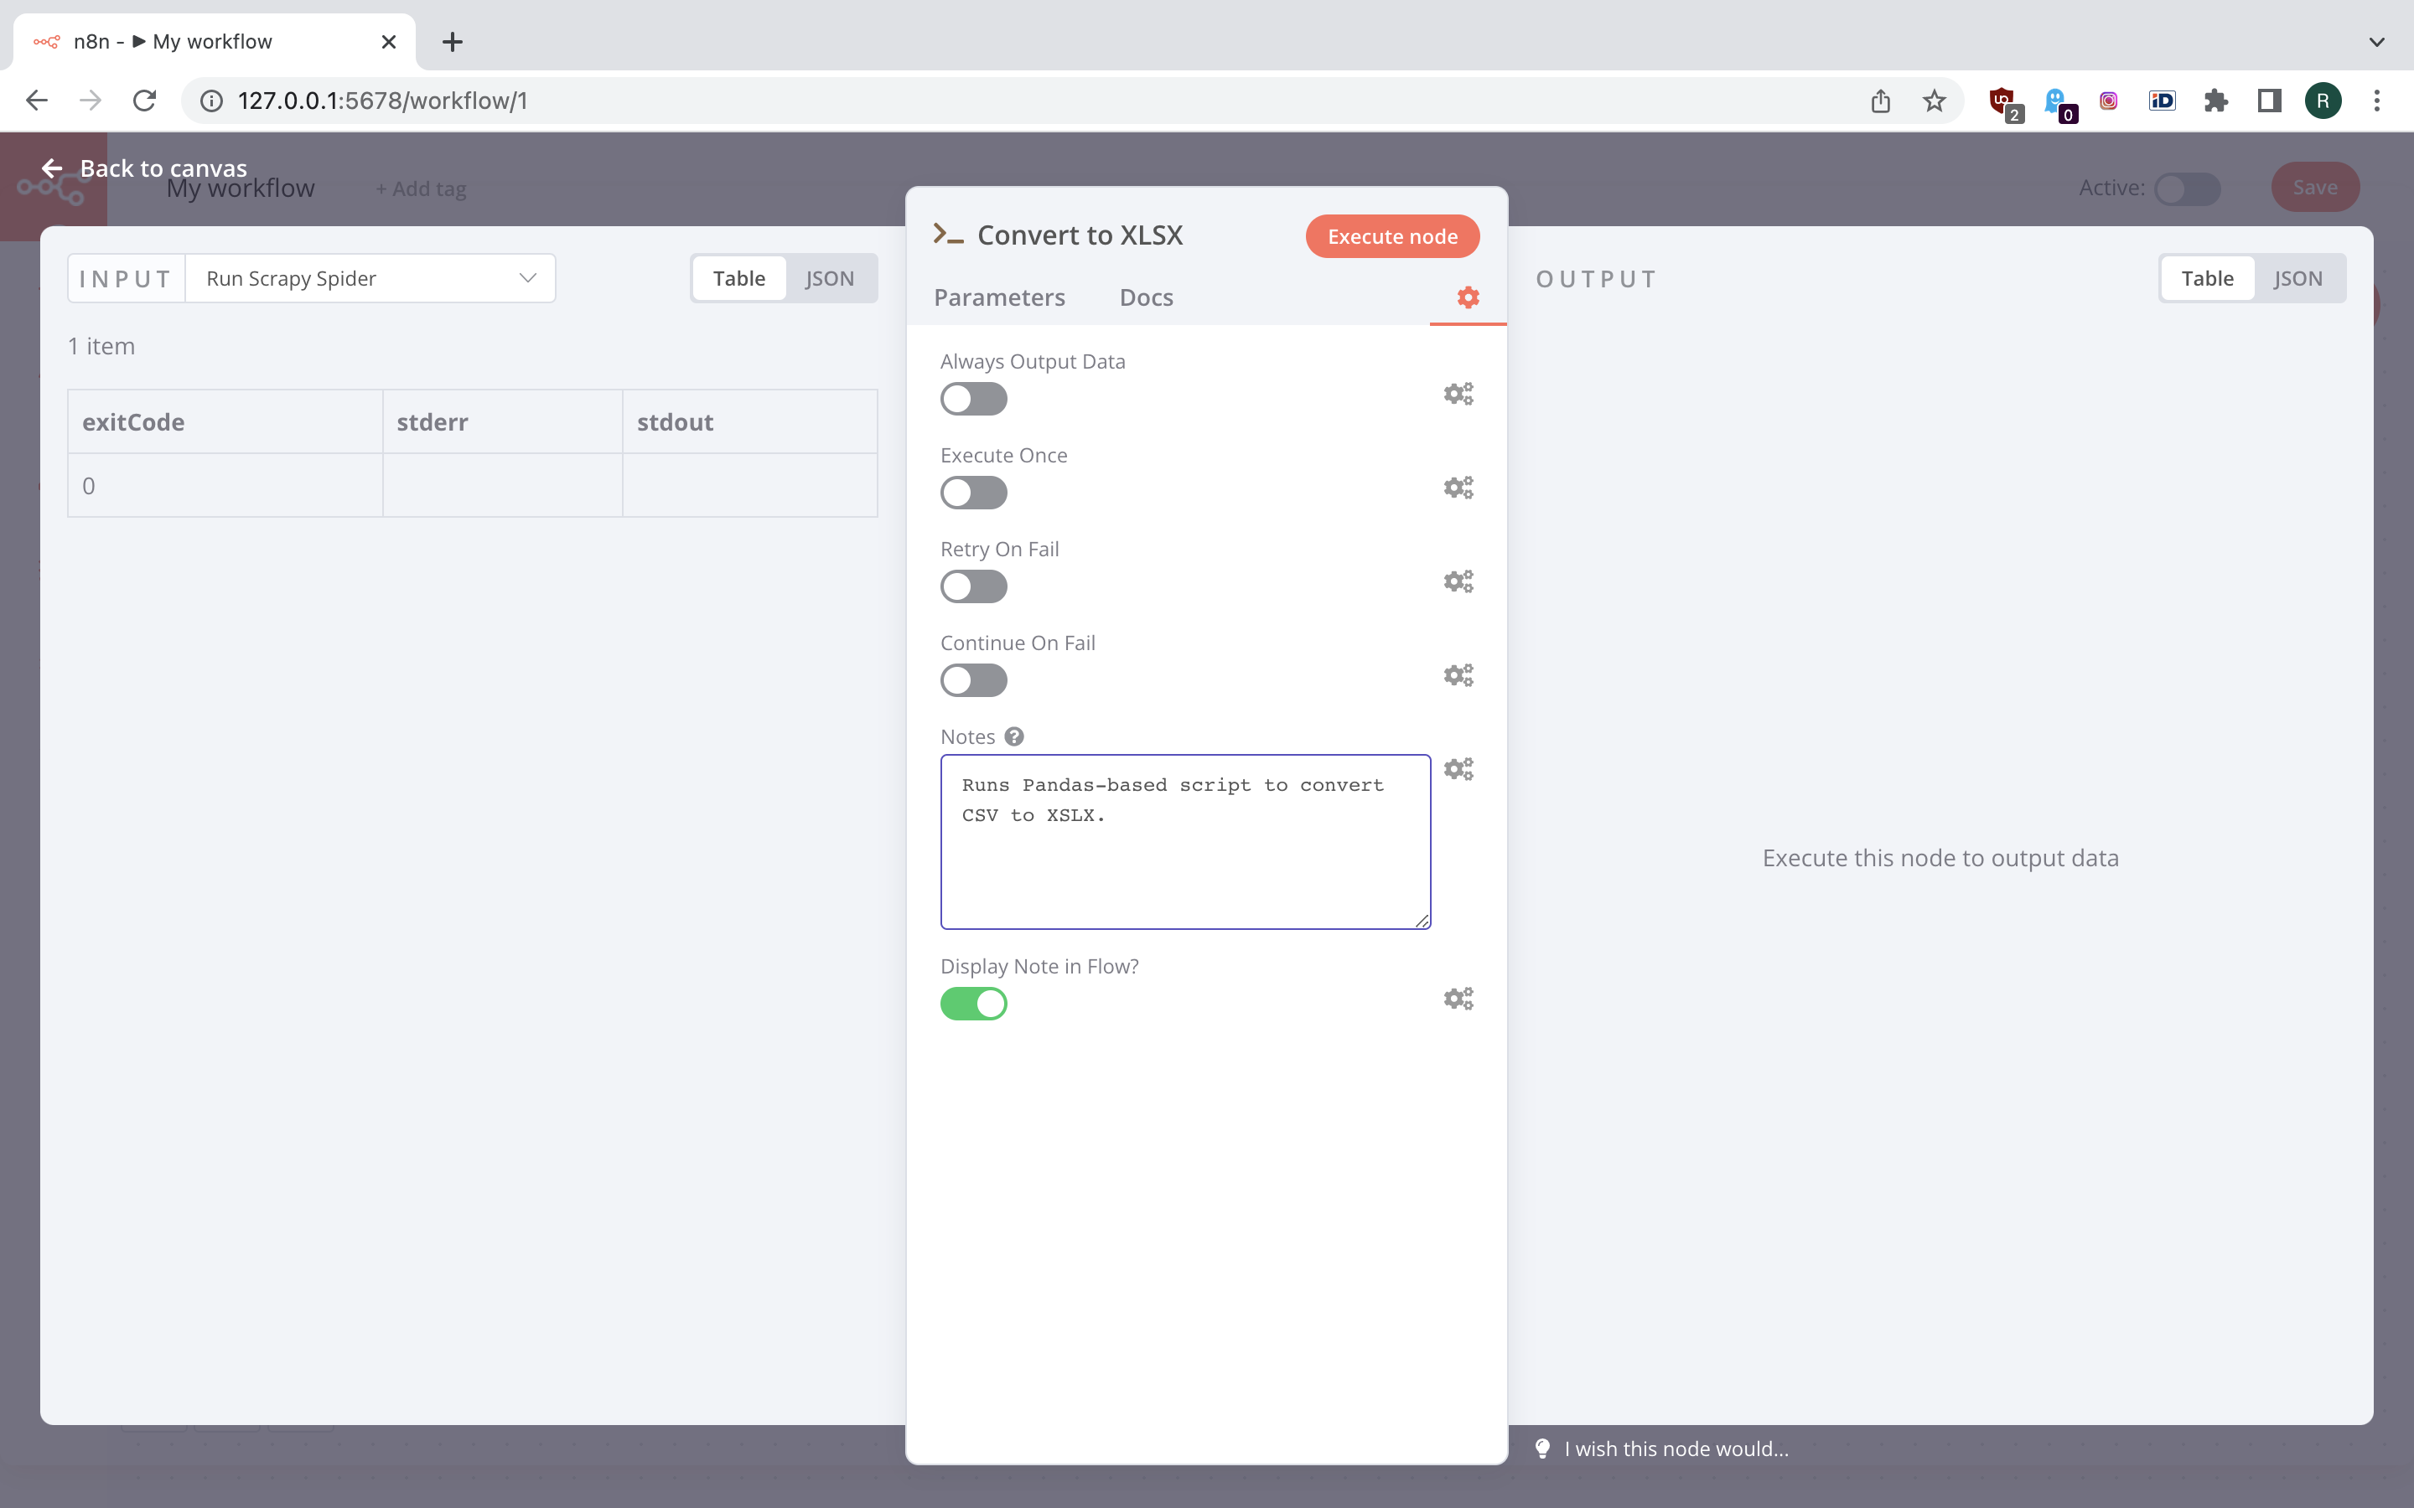The height and width of the screenshot is (1508, 2414).
Task: Click the My workflow name title
Action: 241,188
